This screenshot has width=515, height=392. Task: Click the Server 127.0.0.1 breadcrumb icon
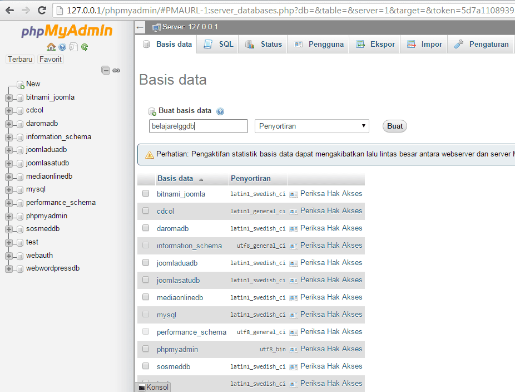[156, 28]
